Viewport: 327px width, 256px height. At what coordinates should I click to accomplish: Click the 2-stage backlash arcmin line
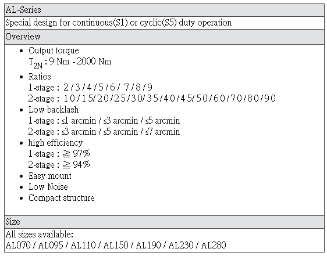click(x=104, y=132)
